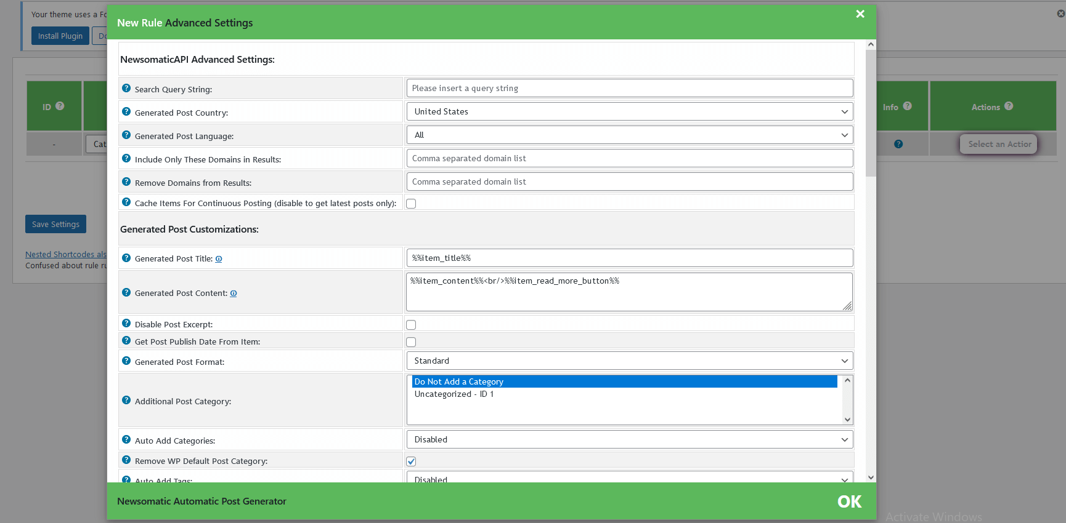1066x523 pixels.
Task: Open help icon for Generated Post Format
Action: pyautogui.click(x=126, y=361)
